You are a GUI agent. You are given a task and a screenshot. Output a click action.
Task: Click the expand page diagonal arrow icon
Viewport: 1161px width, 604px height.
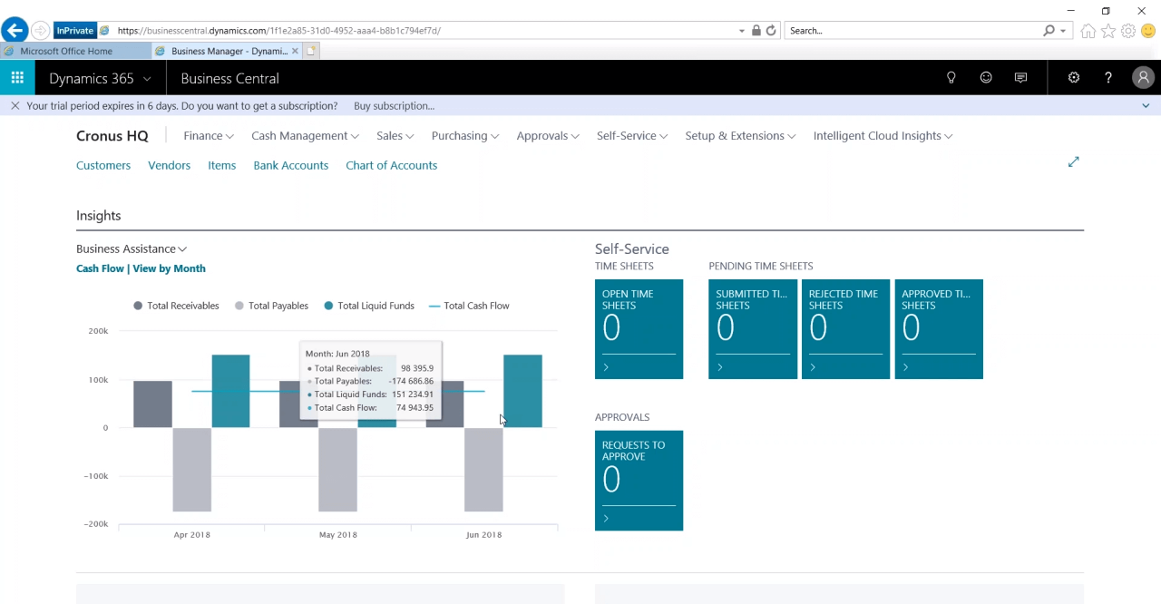click(1074, 161)
